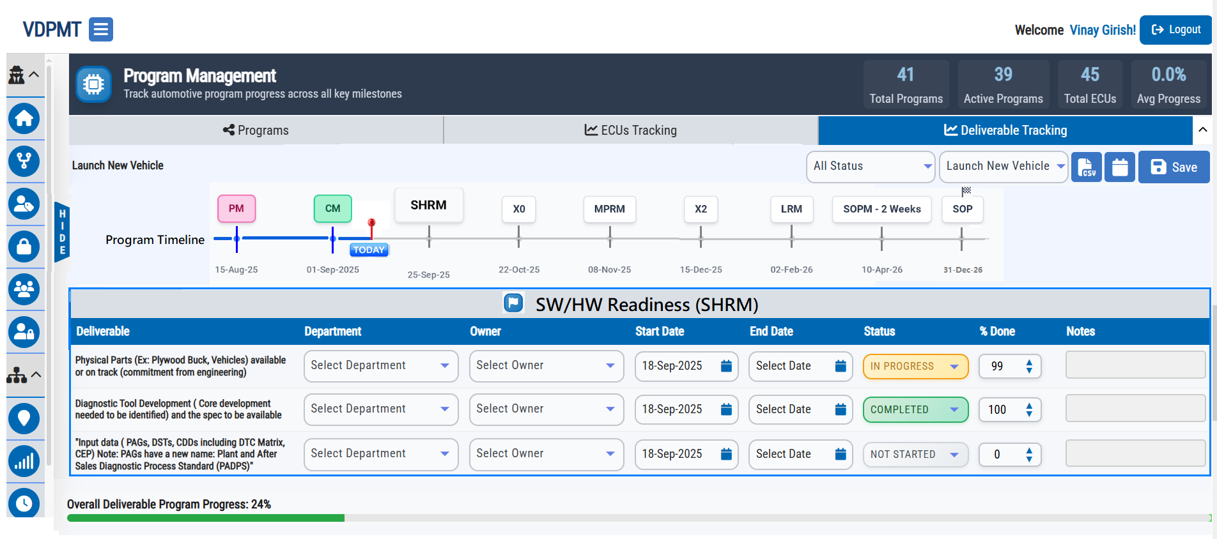Click the Logout button
1217x539 pixels.
coord(1175,30)
